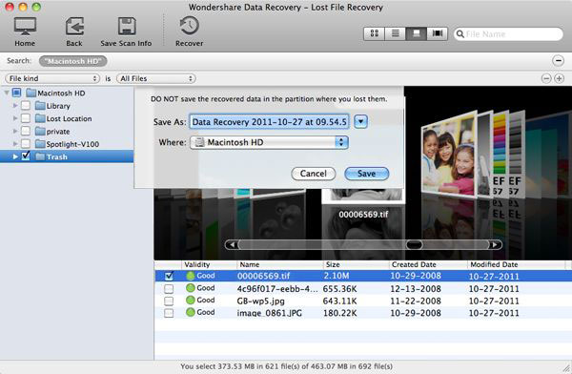Click the Recover toolbar icon
Viewport: 572px width, 374px height.
190,26
